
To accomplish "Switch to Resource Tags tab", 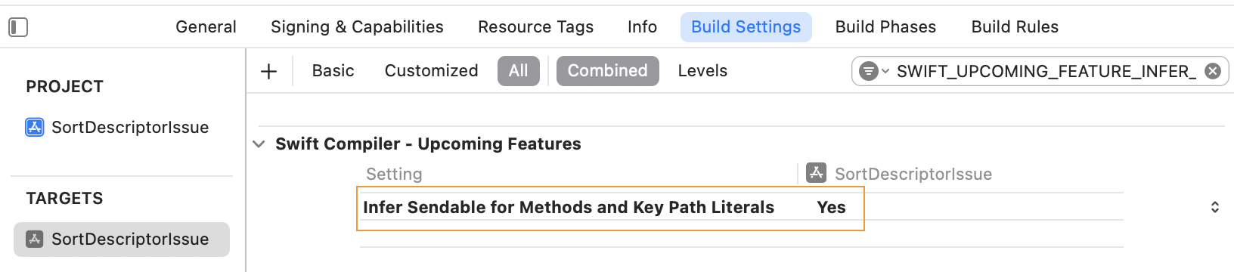I will pyautogui.click(x=535, y=26).
